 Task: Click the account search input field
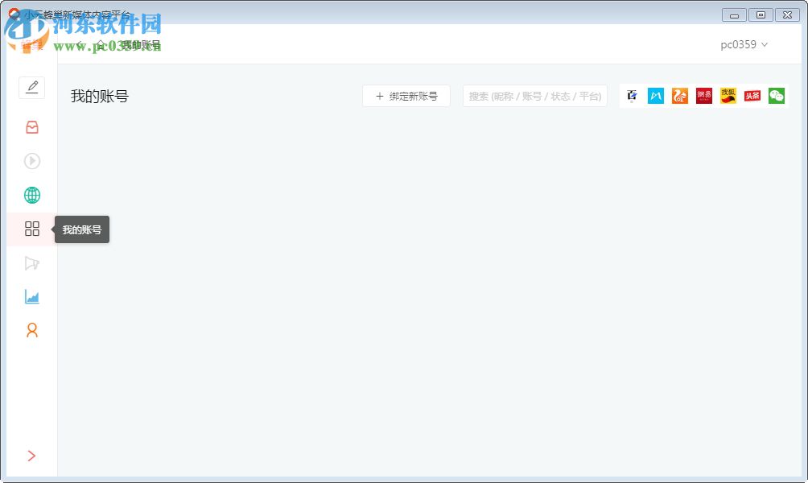(x=534, y=96)
